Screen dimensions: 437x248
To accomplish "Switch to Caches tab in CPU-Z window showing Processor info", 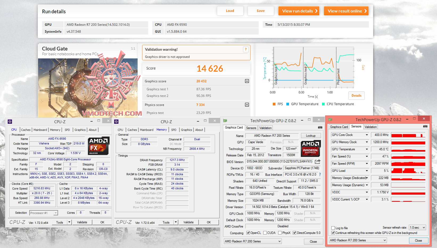I will click(26, 130).
